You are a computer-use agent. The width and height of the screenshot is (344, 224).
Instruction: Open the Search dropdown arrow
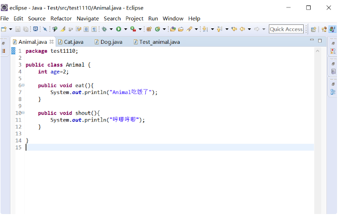click(196, 29)
